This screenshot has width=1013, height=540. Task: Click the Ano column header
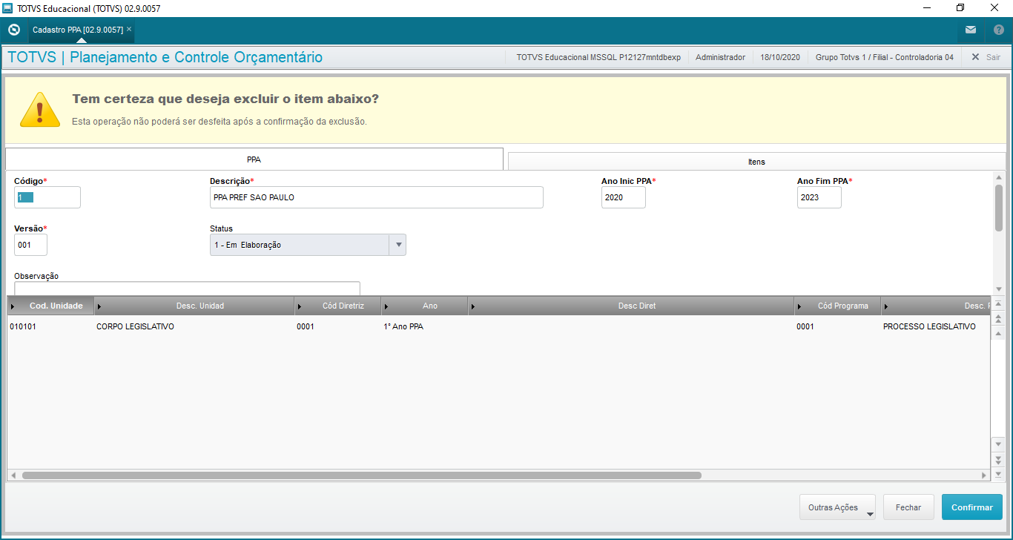coord(425,306)
